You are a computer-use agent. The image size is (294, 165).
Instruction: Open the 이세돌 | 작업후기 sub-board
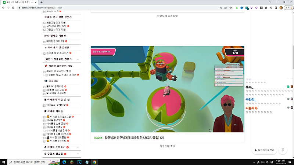58,131
